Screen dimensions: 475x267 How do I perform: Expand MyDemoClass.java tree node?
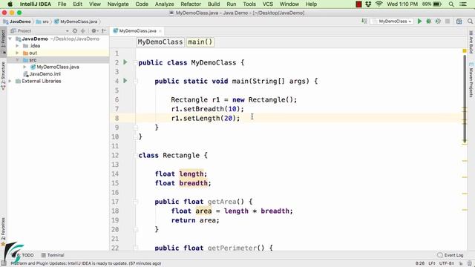coord(24,67)
